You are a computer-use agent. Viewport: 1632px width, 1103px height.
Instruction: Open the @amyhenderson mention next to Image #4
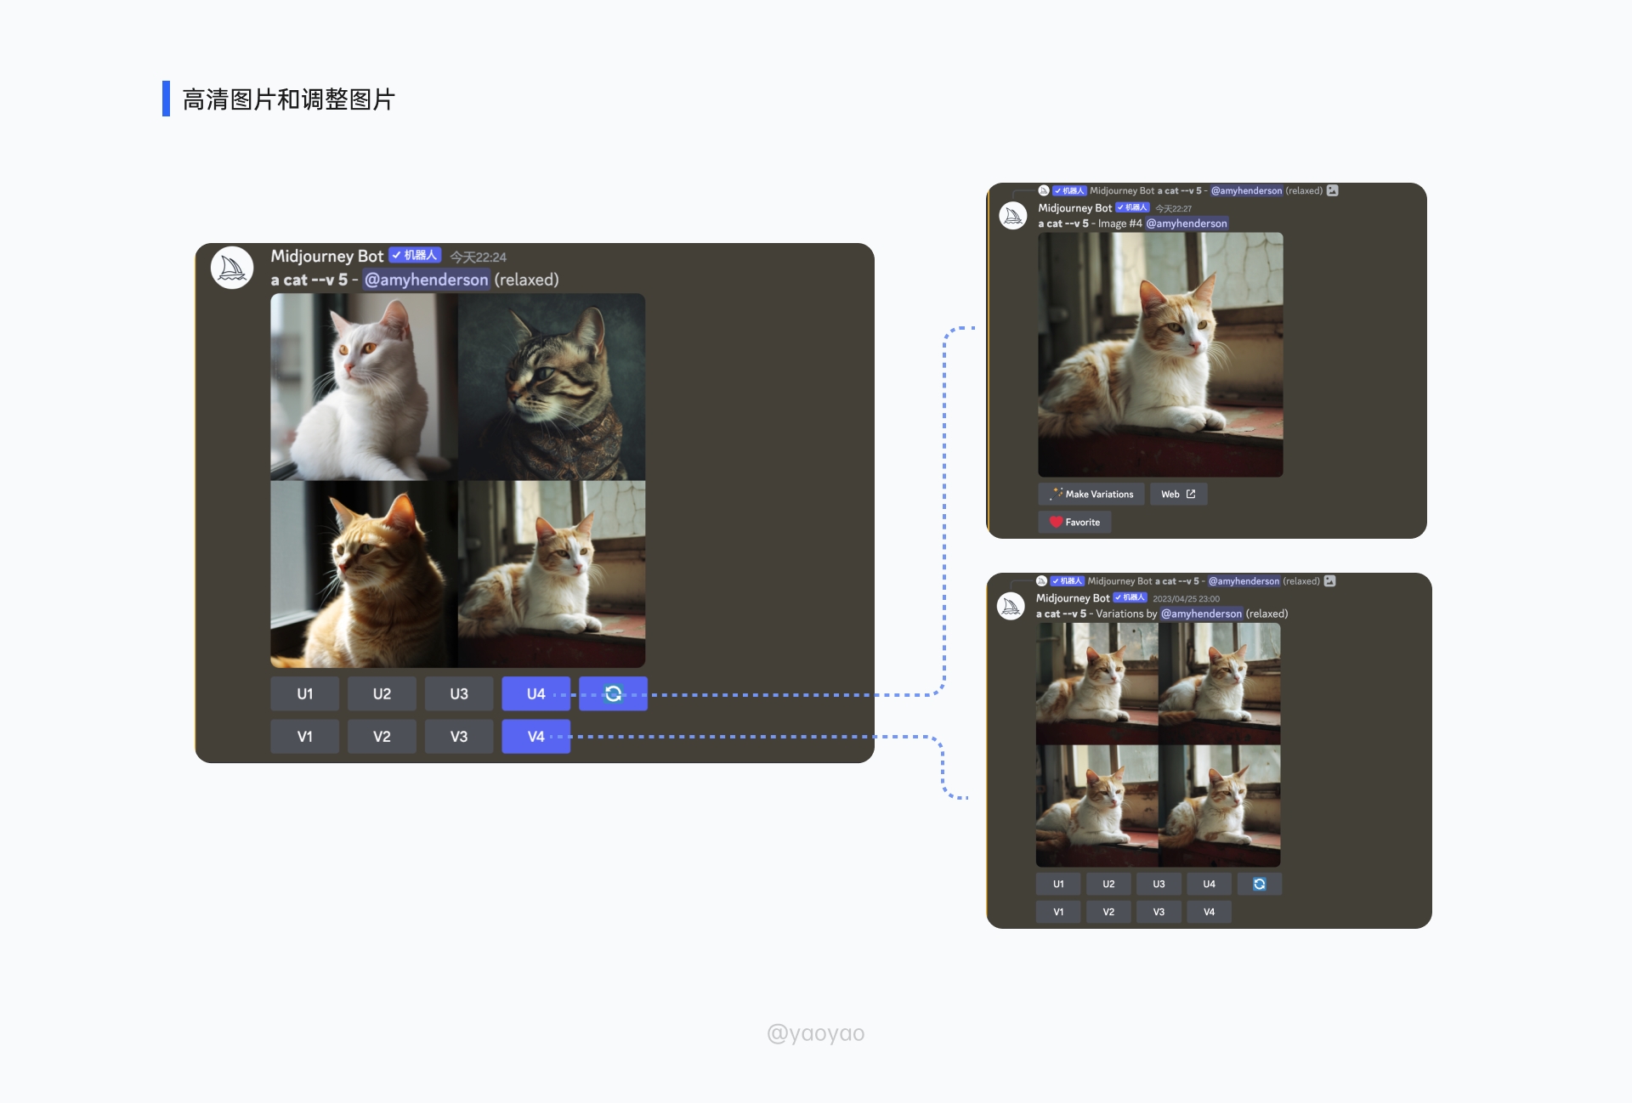click(x=1187, y=223)
